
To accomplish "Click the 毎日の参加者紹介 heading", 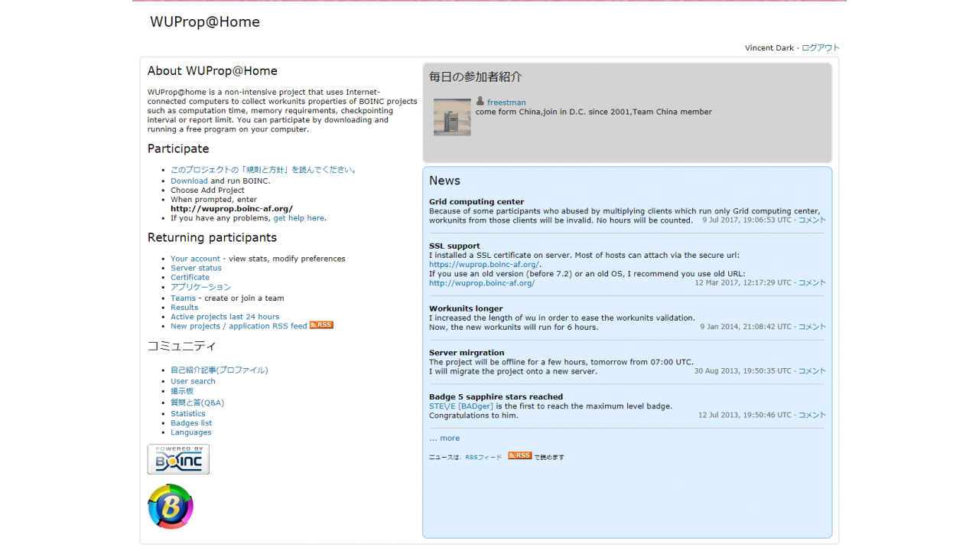I will pyautogui.click(x=476, y=77).
